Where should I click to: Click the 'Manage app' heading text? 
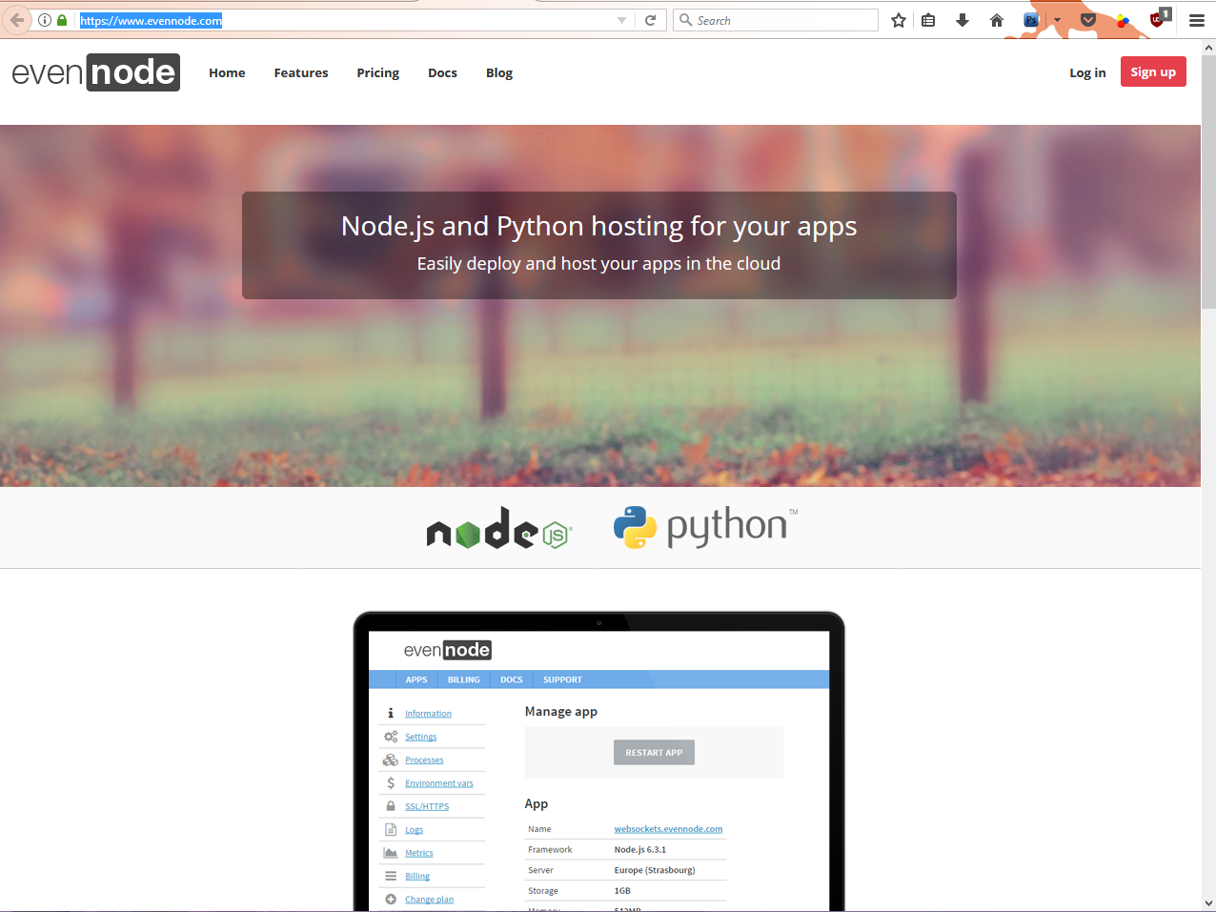click(561, 712)
